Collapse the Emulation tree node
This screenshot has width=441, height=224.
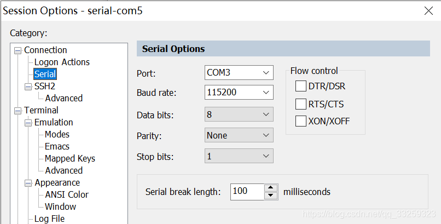point(28,123)
